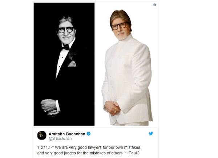Visit the @SrBachchan handle link
The height and width of the screenshot is (158, 218).
click(x=60, y=138)
